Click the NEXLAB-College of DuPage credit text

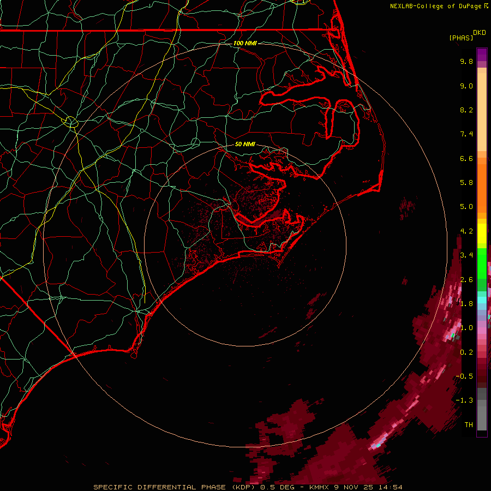(436, 6)
